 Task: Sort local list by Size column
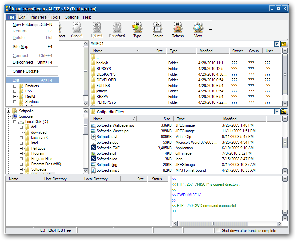click(155, 119)
